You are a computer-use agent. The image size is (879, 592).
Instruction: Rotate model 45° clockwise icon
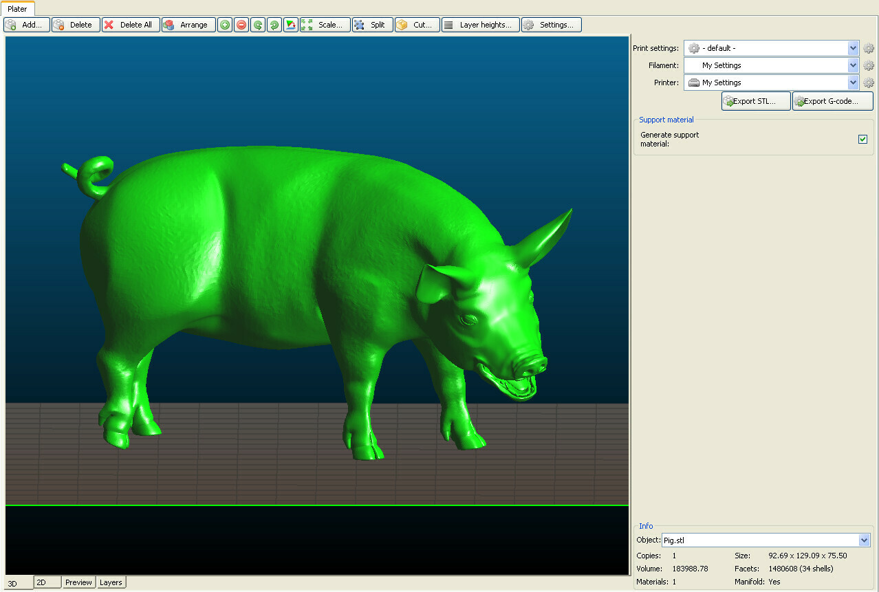click(x=274, y=25)
